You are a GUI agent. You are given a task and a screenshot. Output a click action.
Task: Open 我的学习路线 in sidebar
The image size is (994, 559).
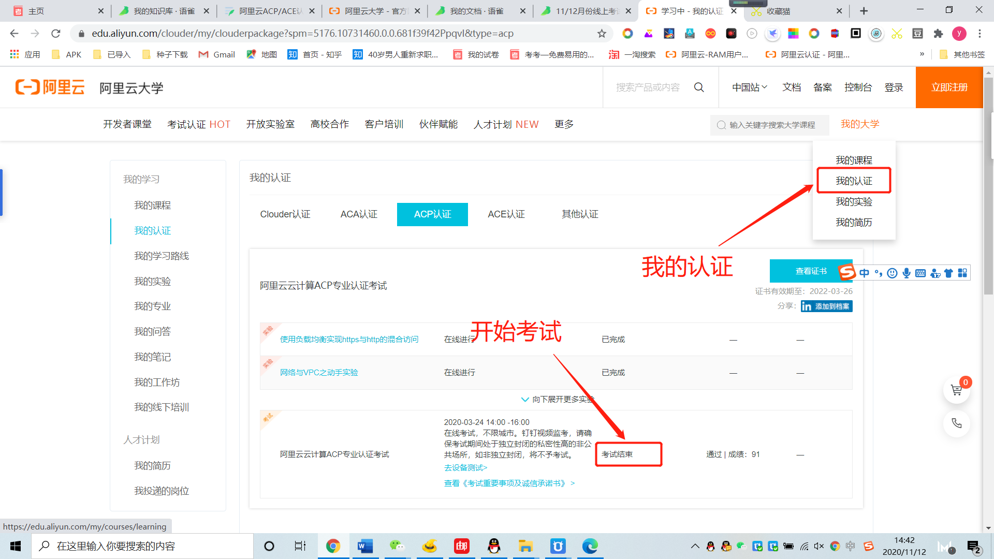(x=162, y=256)
